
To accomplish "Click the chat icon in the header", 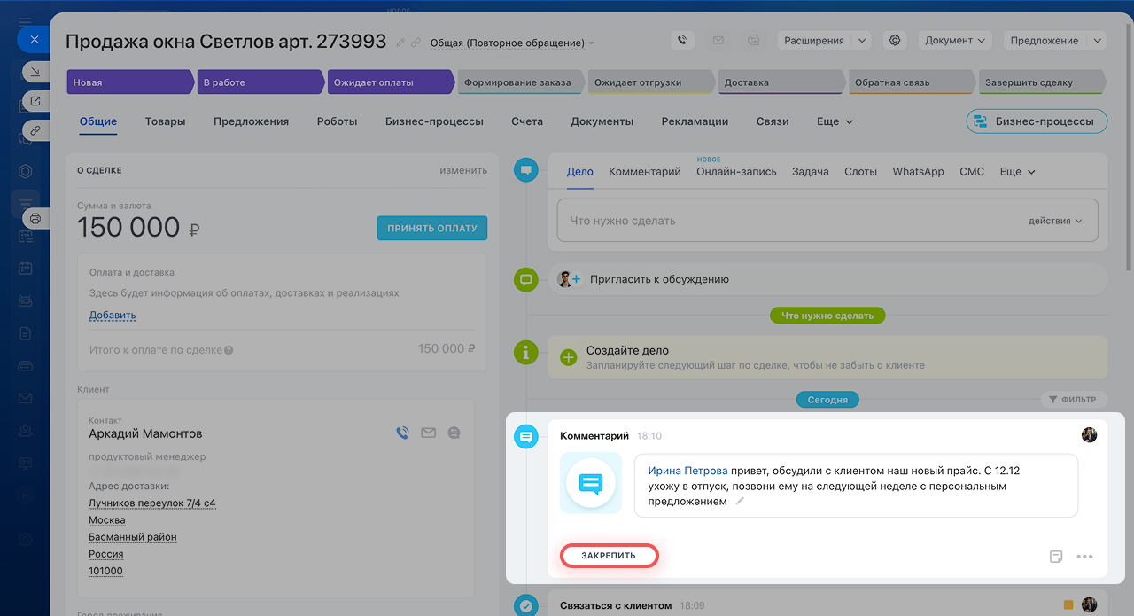I will pyautogui.click(x=754, y=40).
